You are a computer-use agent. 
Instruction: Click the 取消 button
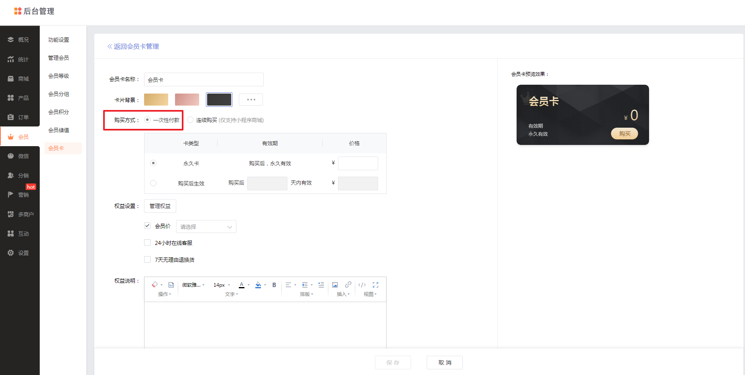pos(445,363)
